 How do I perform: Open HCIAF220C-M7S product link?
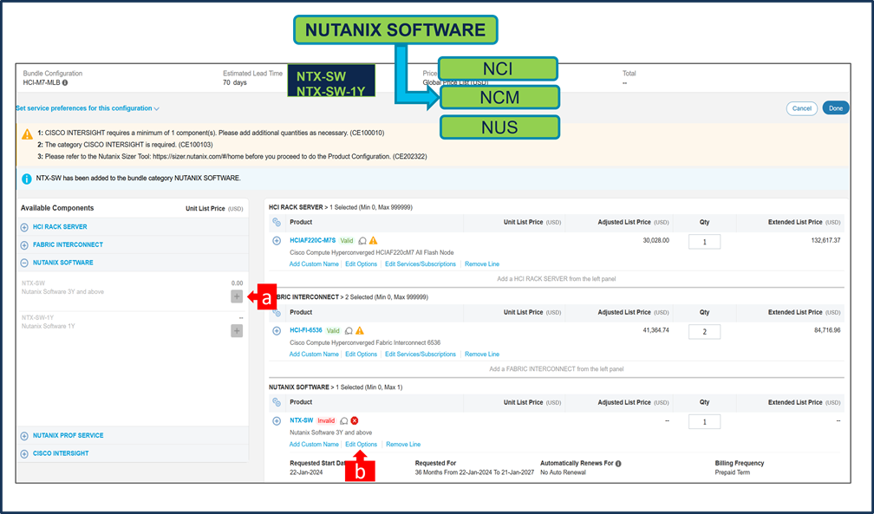pos(313,240)
